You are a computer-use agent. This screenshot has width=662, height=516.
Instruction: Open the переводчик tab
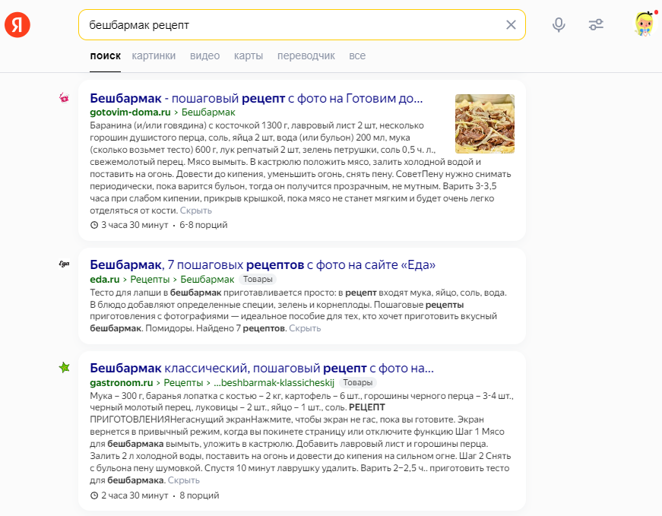click(x=306, y=56)
